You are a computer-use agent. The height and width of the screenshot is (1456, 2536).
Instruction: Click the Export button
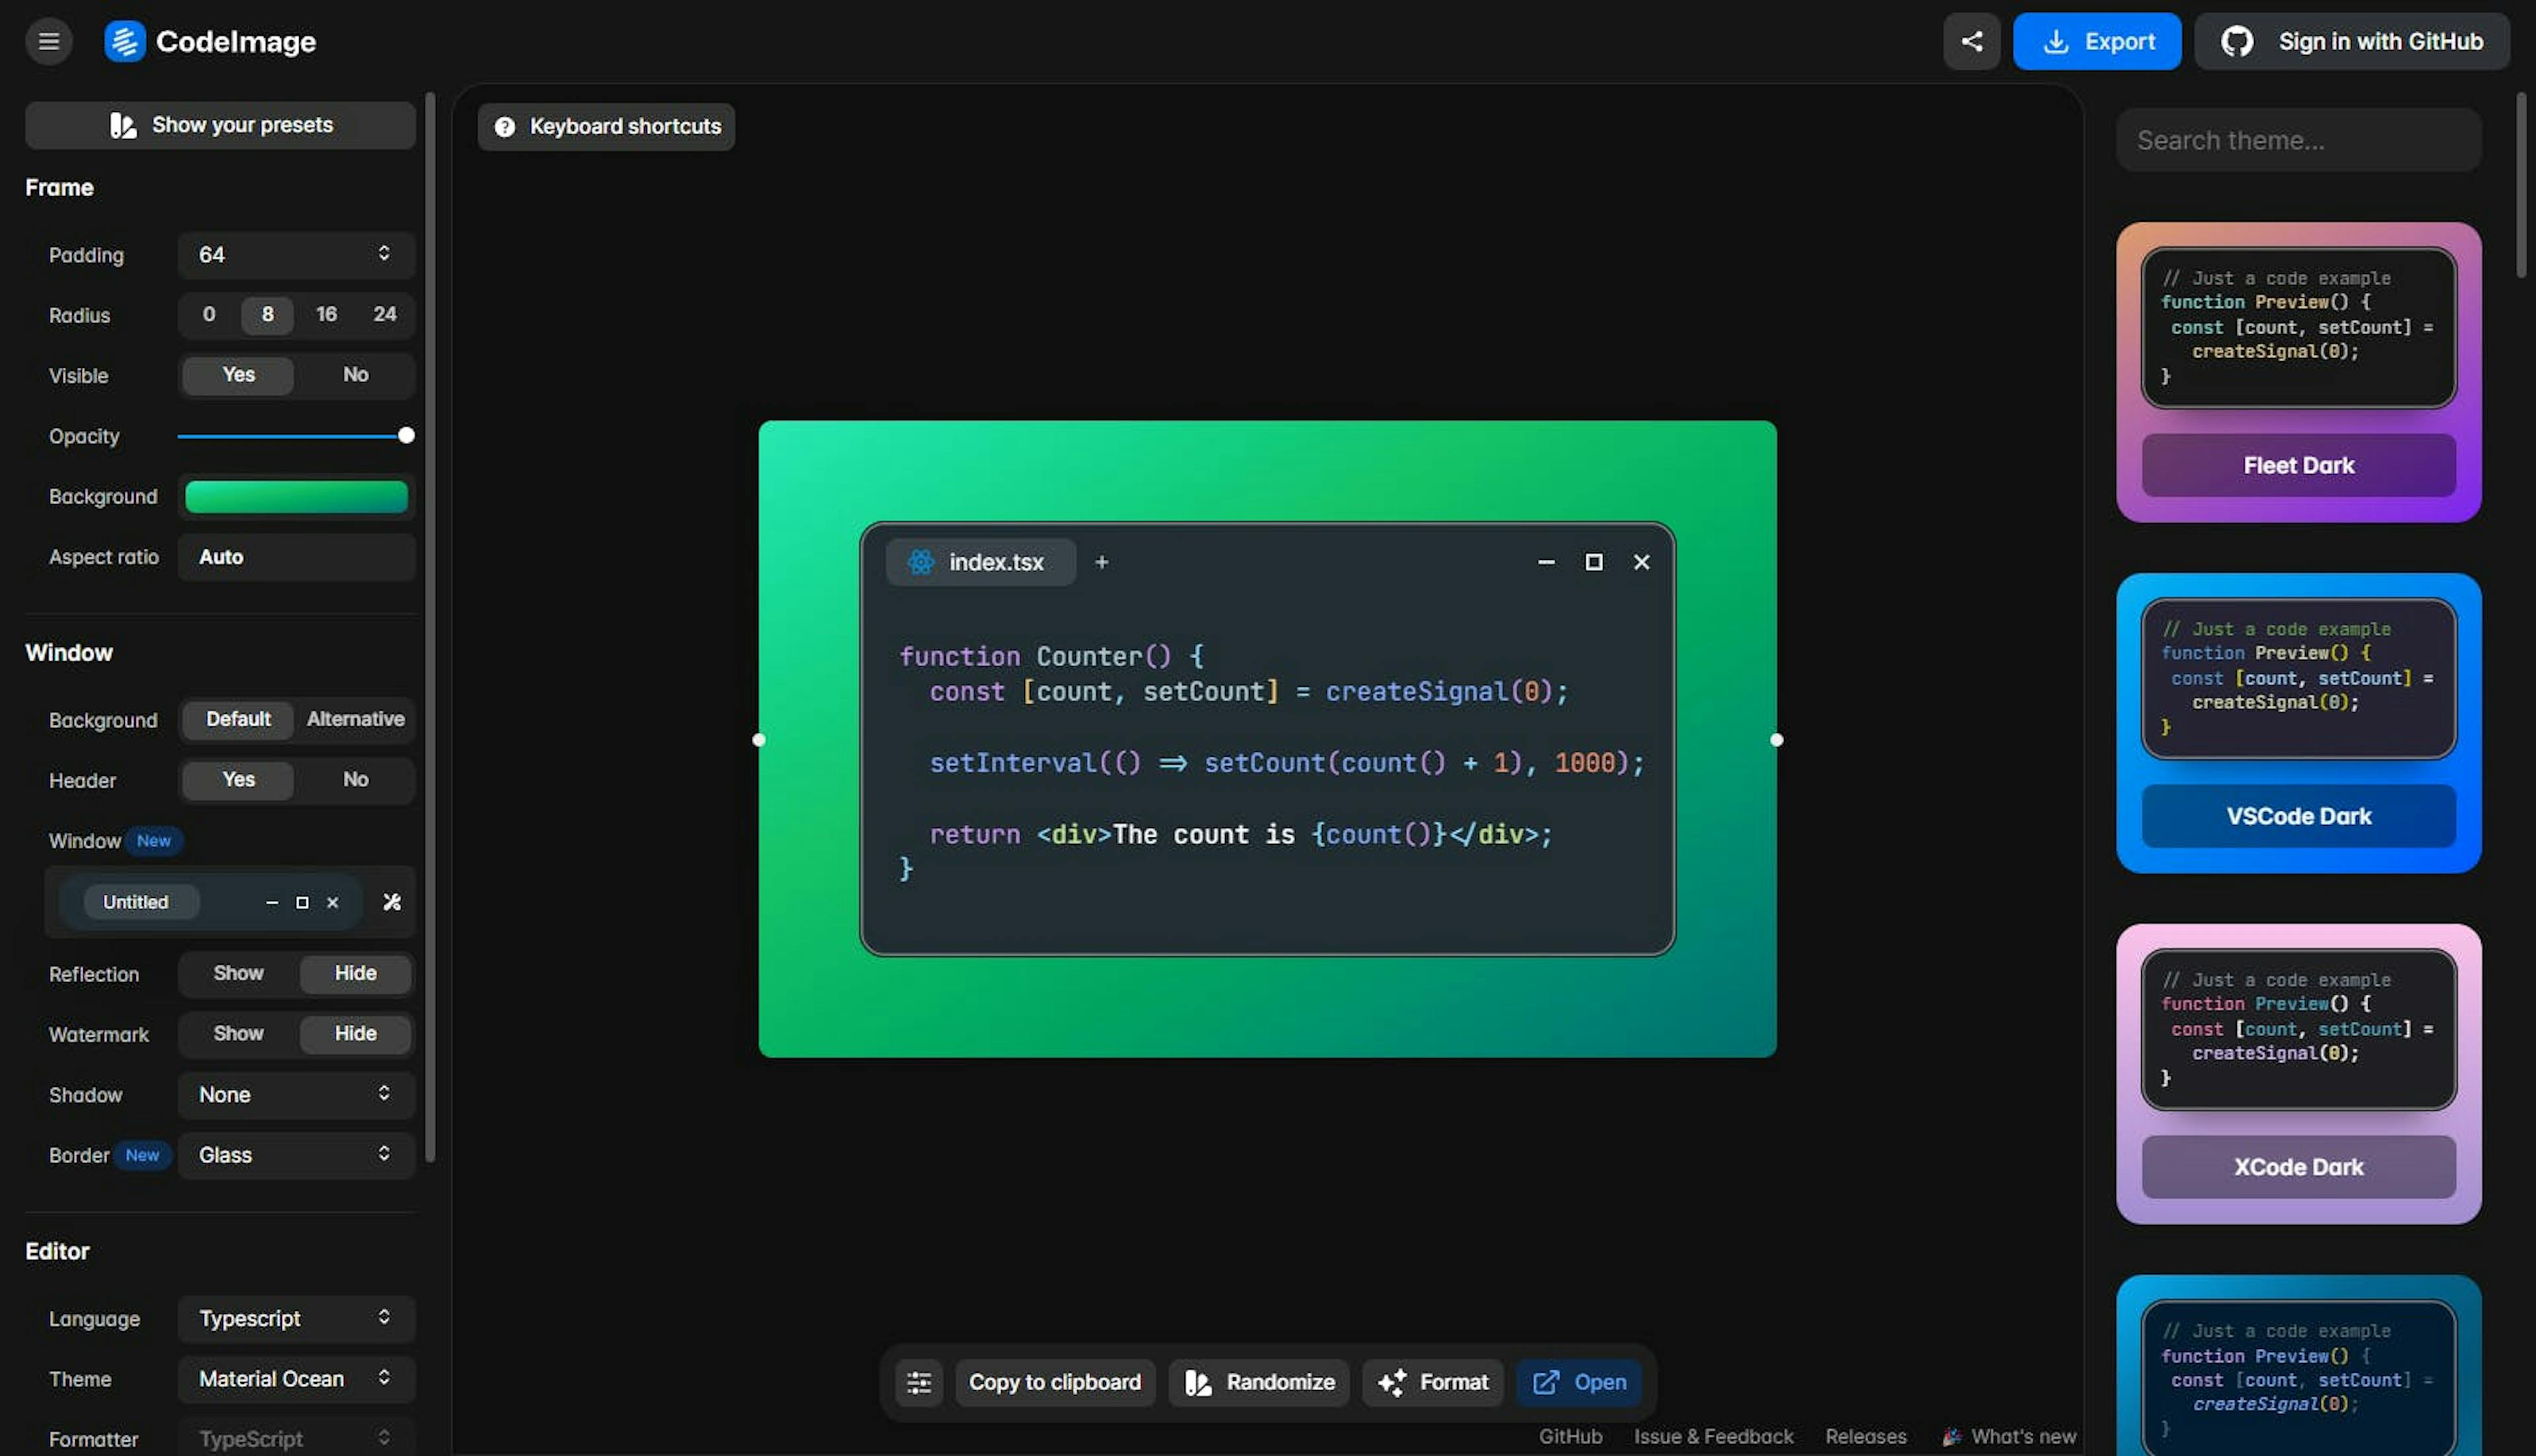(2096, 41)
